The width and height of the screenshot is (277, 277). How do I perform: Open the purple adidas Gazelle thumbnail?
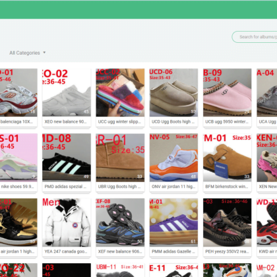[173, 222]
